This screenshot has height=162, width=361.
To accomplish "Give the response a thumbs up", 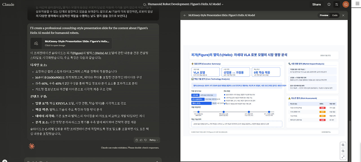I will [141, 140].
